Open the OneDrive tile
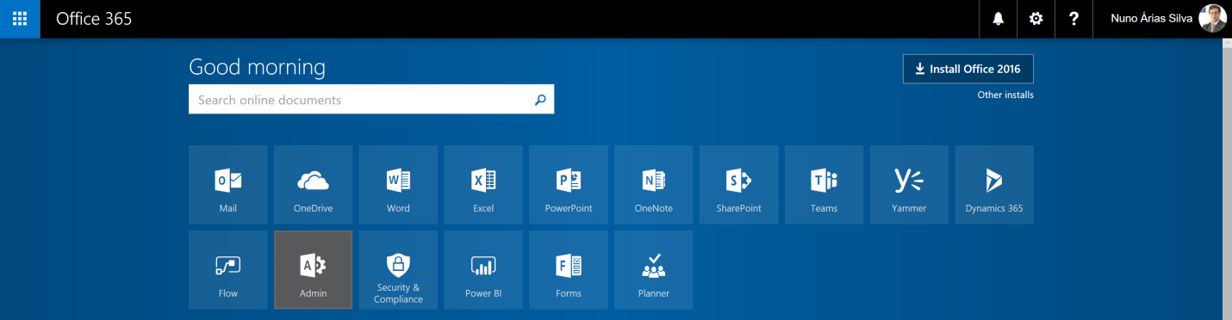Image resolution: width=1232 pixels, height=320 pixels. [x=314, y=185]
